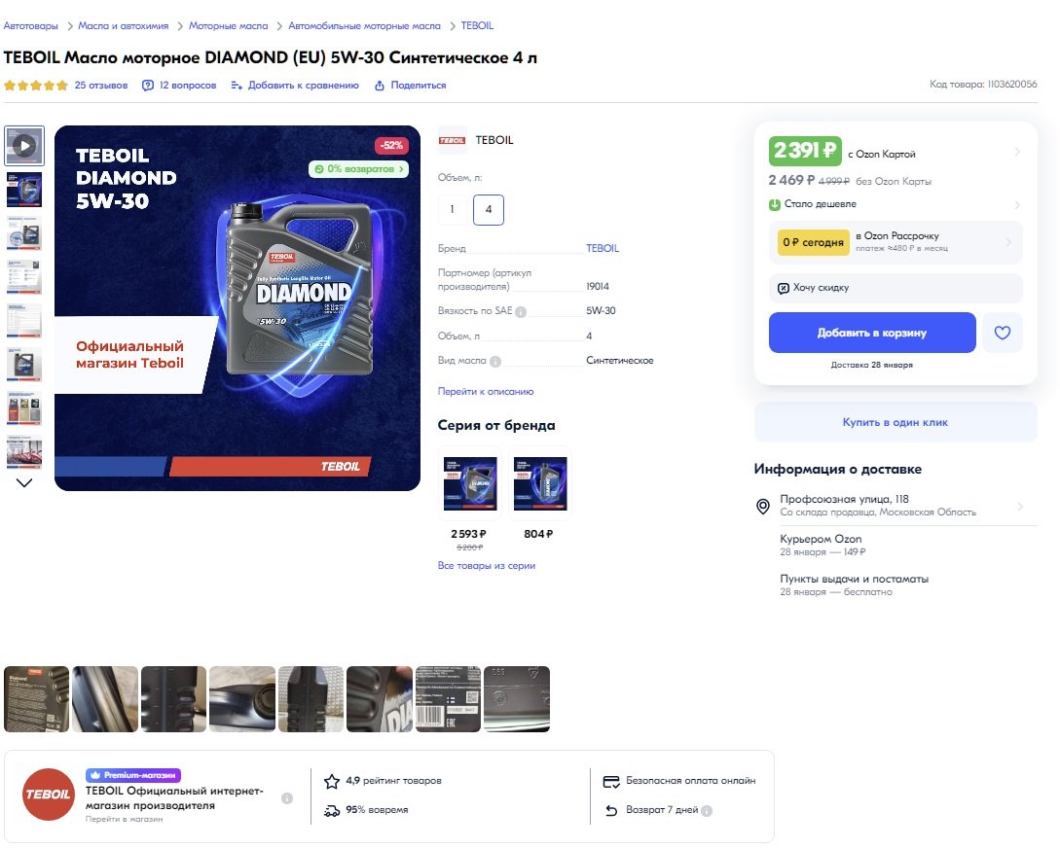
Task: Open the 2 593 ₽ series product thumbnail
Action: click(470, 483)
